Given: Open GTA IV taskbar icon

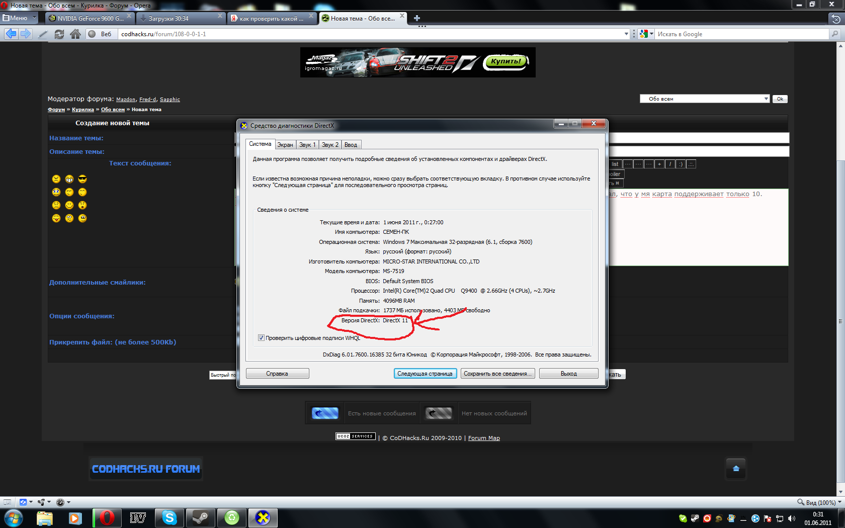Looking at the screenshot, I should coord(138,518).
